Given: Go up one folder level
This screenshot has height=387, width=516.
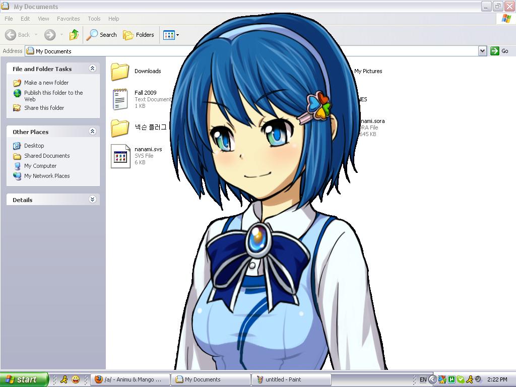Looking at the screenshot, I should [74, 35].
